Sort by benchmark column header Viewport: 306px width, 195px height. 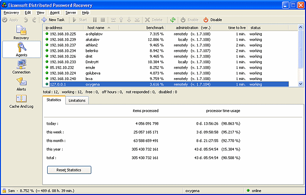point(142,28)
